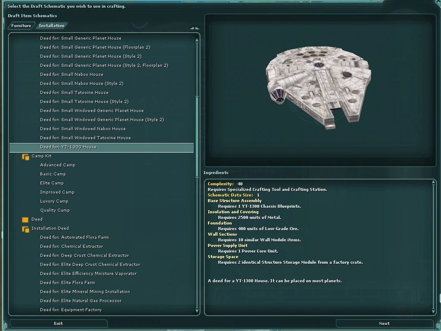Select Elite Camp schematic

click(x=52, y=183)
